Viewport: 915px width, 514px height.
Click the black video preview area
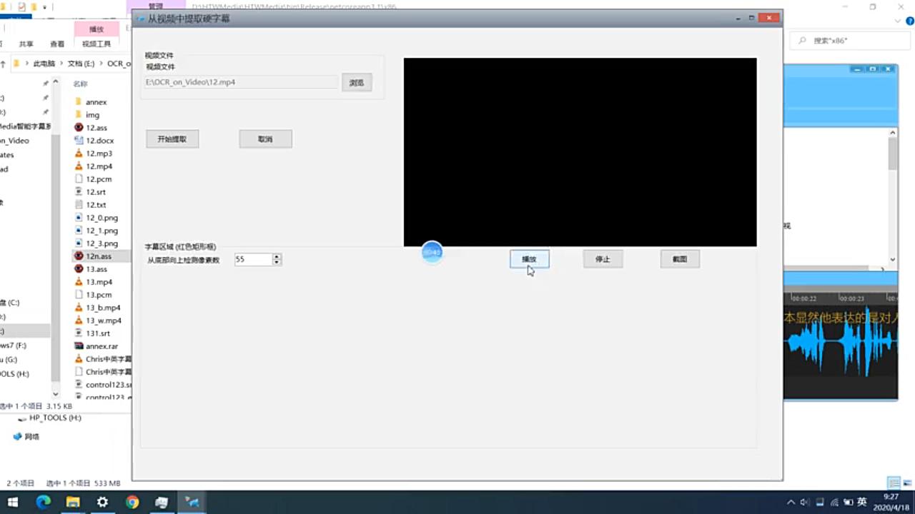580,152
